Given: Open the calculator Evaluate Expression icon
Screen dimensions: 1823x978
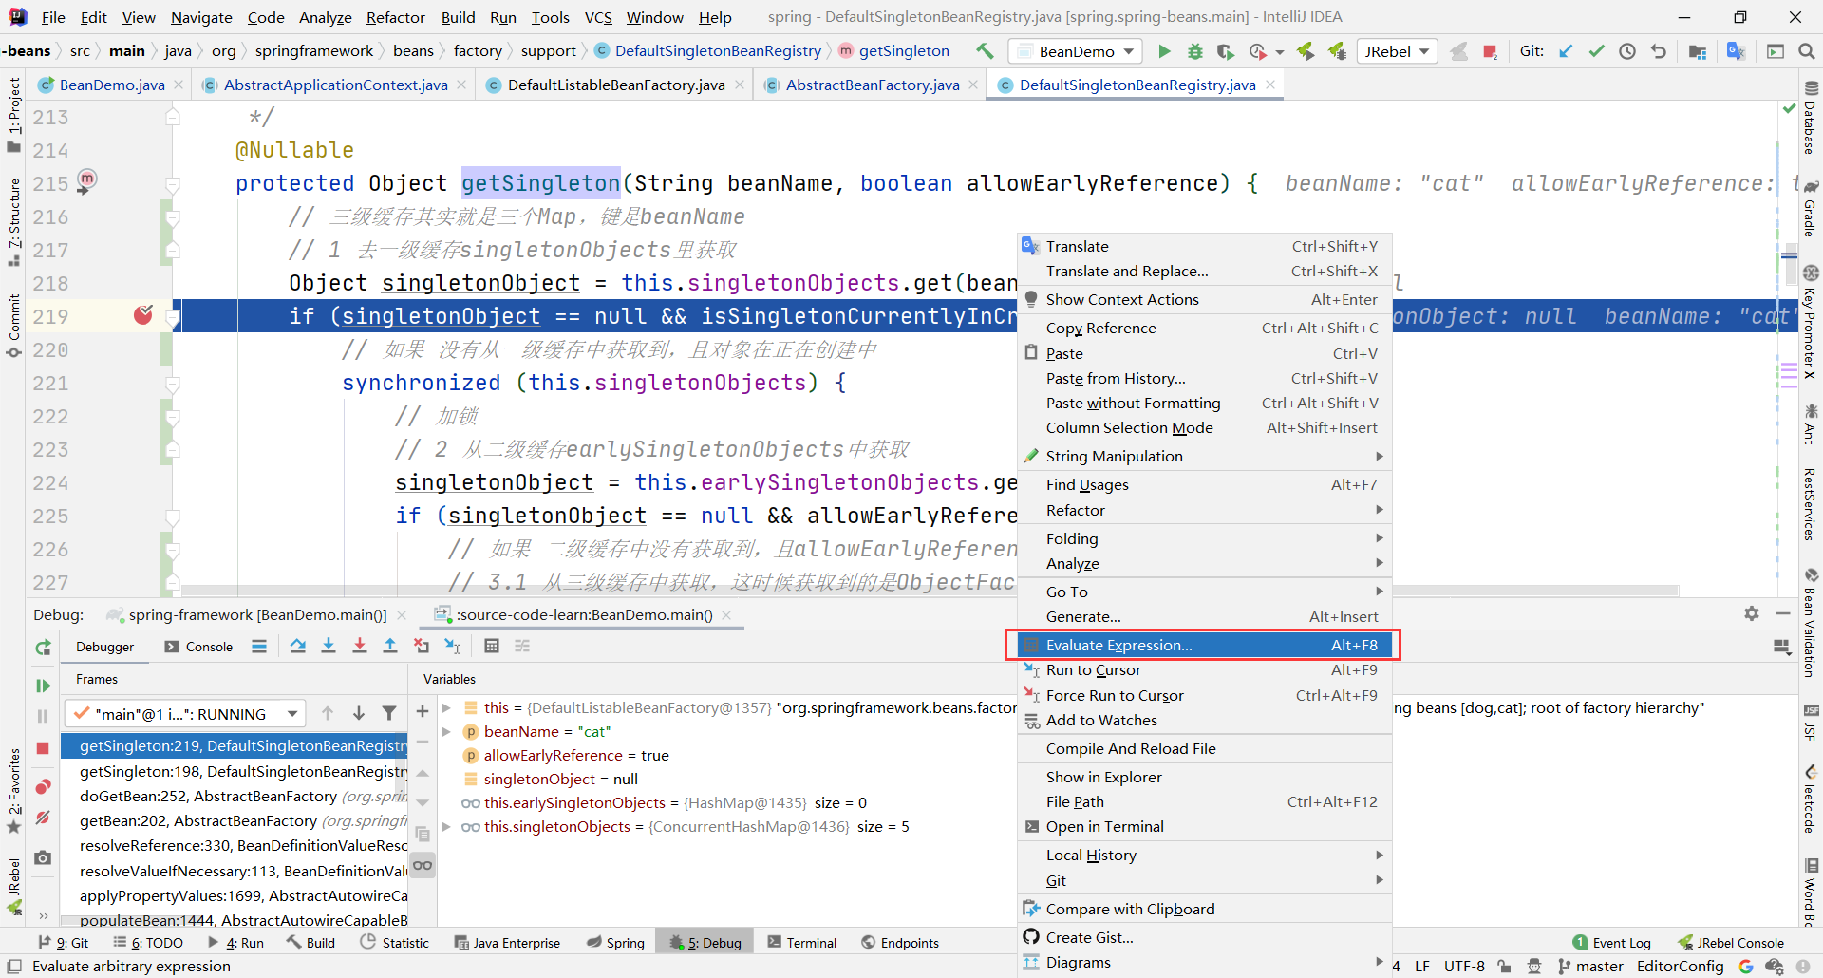Looking at the screenshot, I should pos(492,646).
